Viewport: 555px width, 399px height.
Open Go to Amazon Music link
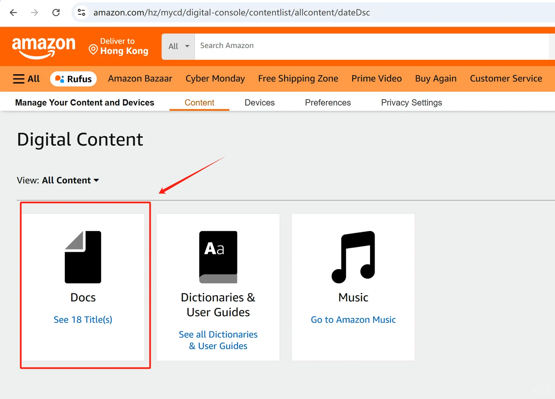tap(353, 320)
